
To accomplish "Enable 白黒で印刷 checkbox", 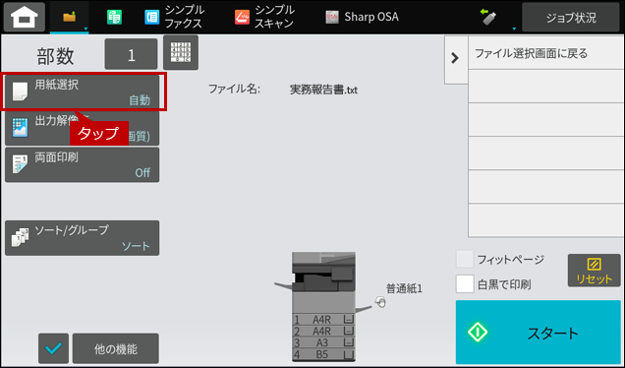I will [x=465, y=284].
